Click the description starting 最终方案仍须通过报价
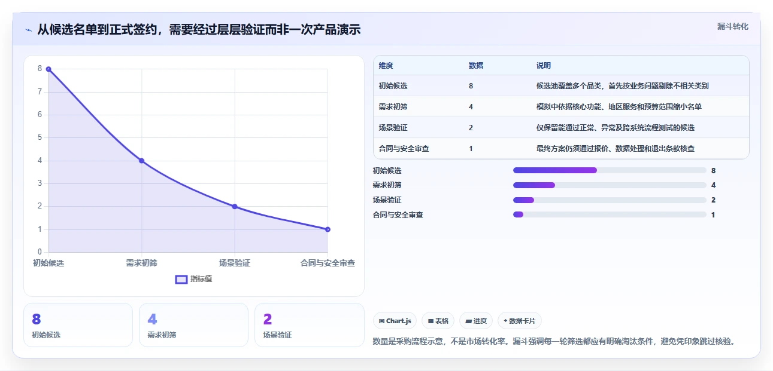This screenshot has width=773, height=371. (616, 149)
